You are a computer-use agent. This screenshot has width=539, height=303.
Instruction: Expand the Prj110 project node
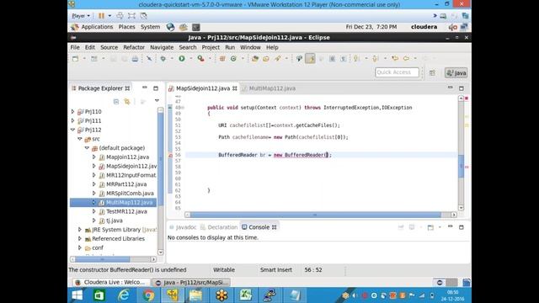click(73, 111)
